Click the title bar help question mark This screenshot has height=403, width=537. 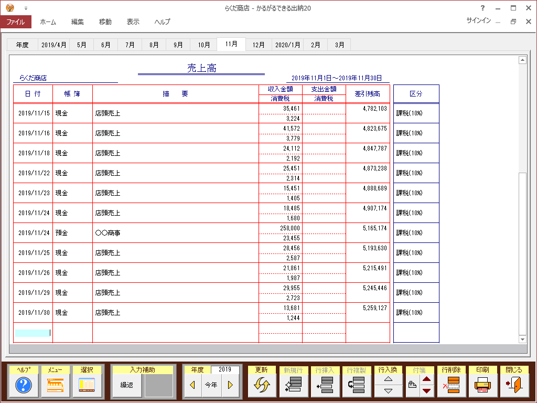pos(482,8)
